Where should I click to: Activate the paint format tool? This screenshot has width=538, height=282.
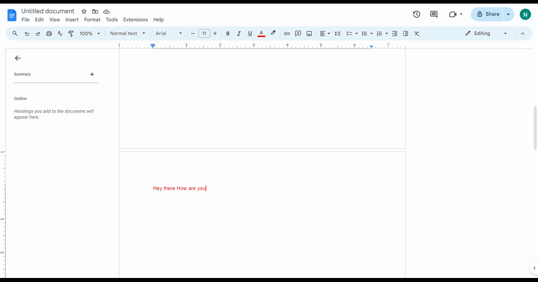(71, 34)
